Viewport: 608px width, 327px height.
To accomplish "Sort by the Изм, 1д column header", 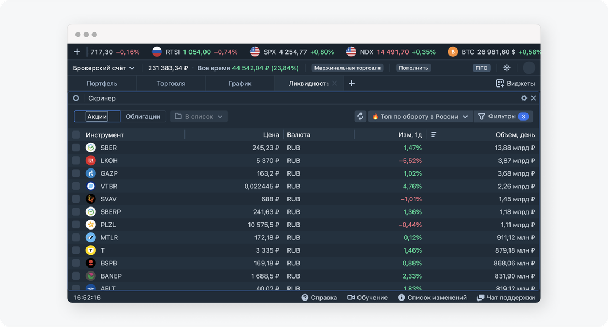I will pyautogui.click(x=410, y=135).
